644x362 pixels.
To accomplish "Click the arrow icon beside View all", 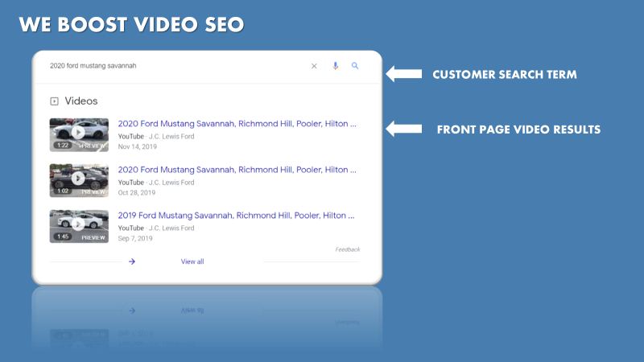I will tap(132, 261).
